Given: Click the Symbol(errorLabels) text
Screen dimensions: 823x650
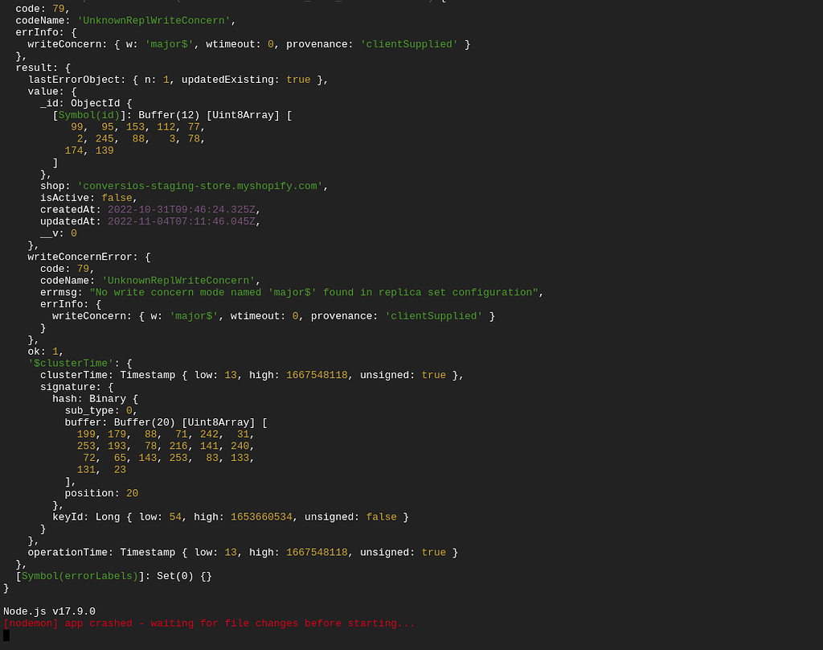Looking at the screenshot, I should point(80,576).
